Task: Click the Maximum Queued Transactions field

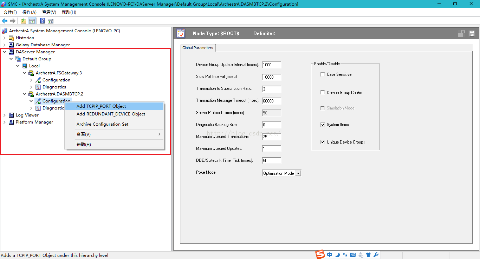Action: [x=271, y=137]
